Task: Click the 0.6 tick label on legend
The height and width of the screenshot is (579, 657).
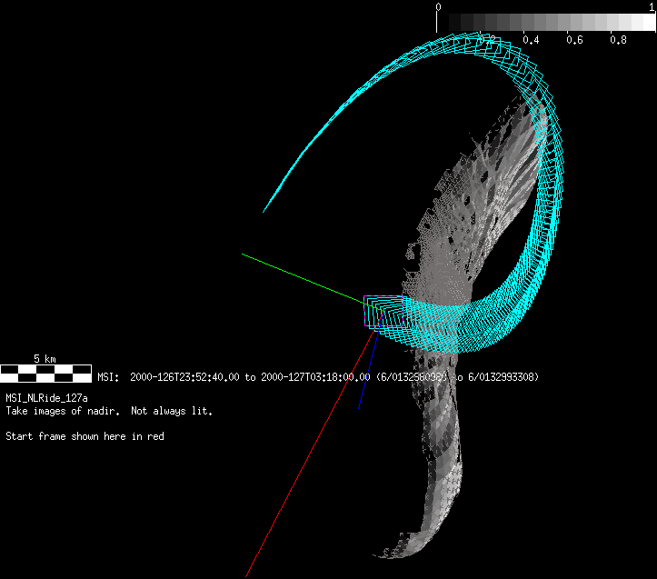Action: pyautogui.click(x=574, y=40)
